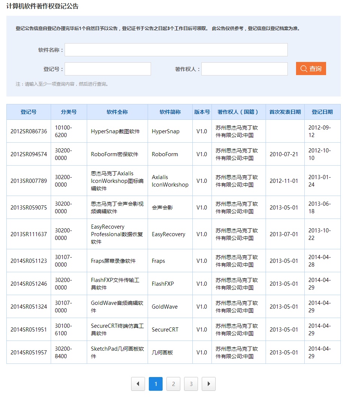Click first publication date 2012-11-01
The width and height of the screenshot is (346, 407).
(x=284, y=181)
